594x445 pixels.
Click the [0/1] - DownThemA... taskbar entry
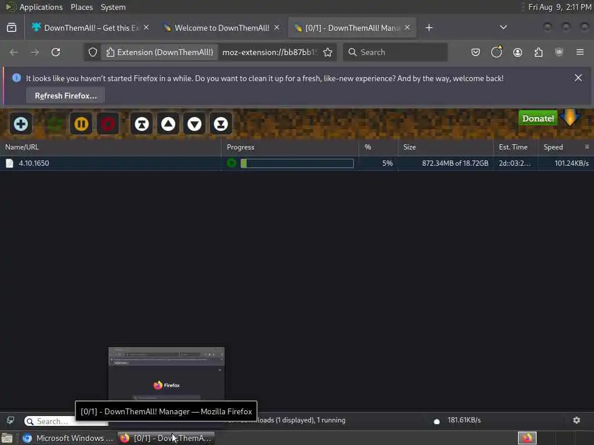(x=166, y=438)
